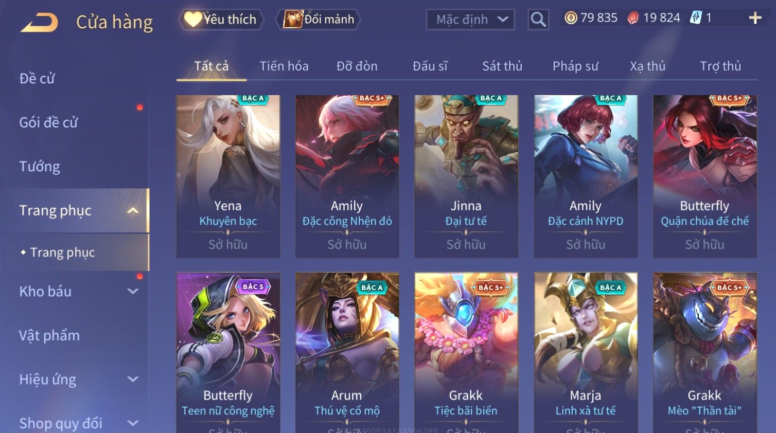Switch to the Pháp sư tab
This screenshot has height=433, width=776.
point(575,66)
